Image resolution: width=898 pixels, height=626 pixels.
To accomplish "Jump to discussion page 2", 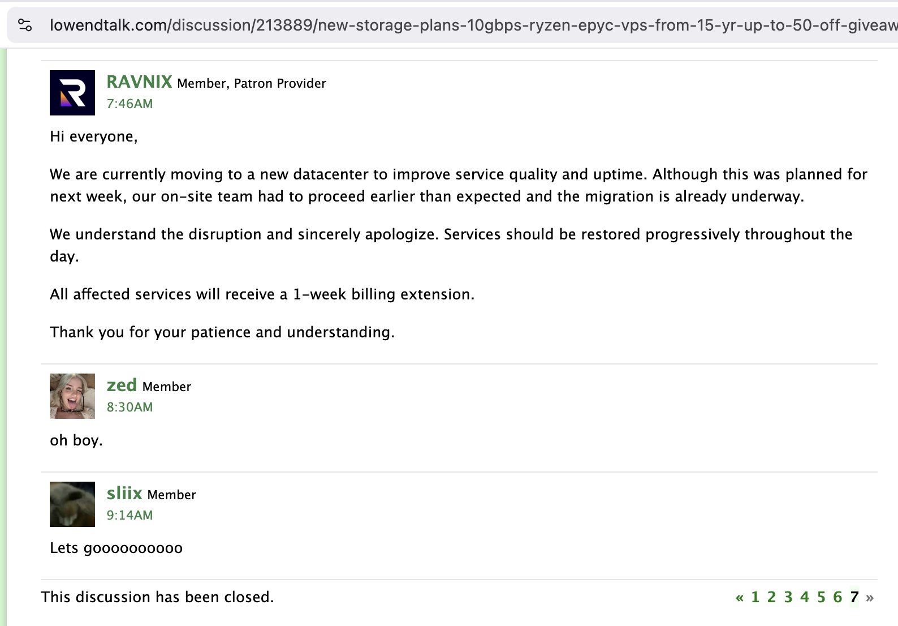I will point(771,597).
